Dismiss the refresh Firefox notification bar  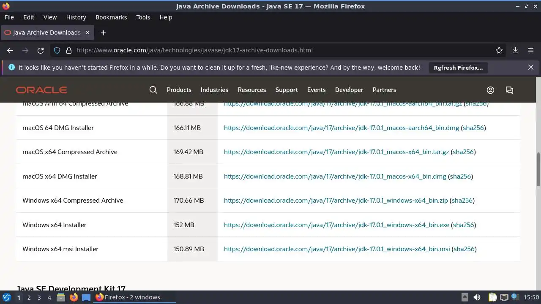(531, 67)
